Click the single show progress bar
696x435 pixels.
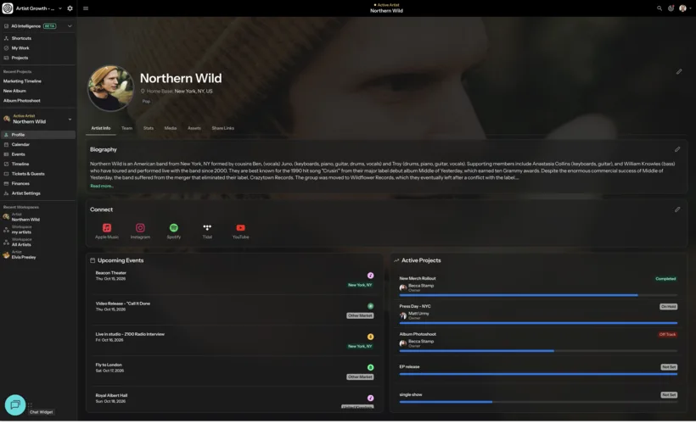538,402
